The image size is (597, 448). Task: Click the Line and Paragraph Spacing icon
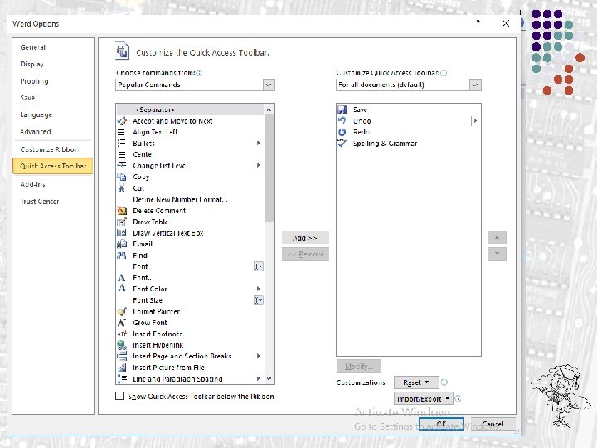point(122,378)
